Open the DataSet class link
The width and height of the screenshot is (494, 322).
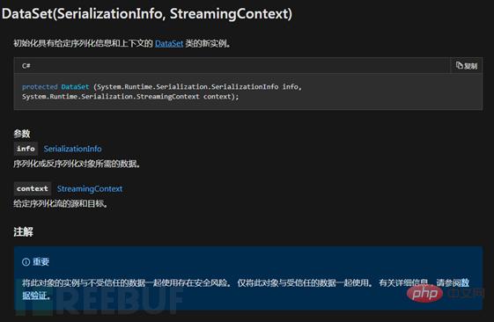(169, 43)
